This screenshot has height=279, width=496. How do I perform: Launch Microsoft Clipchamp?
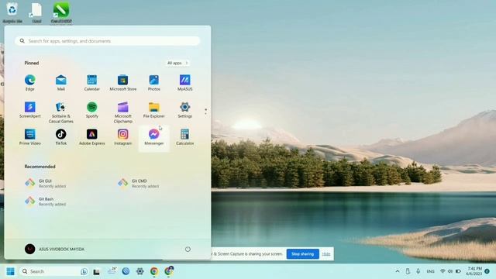click(122, 112)
